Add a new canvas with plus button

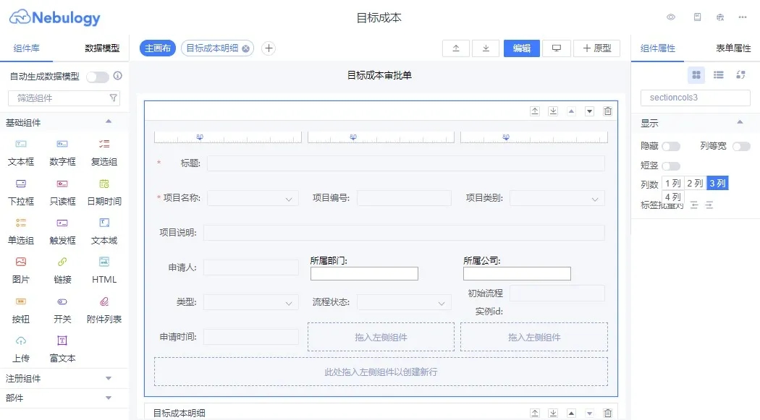point(269,48)
